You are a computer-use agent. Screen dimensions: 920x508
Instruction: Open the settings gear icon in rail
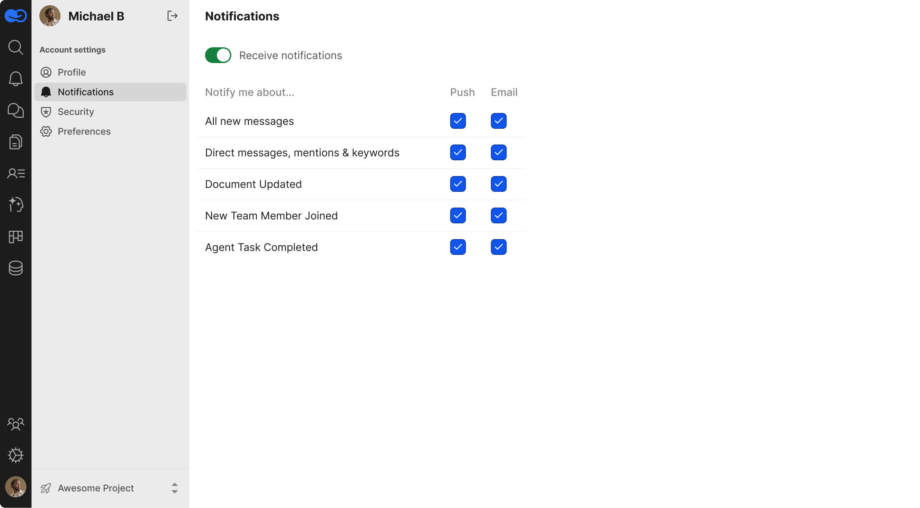[16, 455]
